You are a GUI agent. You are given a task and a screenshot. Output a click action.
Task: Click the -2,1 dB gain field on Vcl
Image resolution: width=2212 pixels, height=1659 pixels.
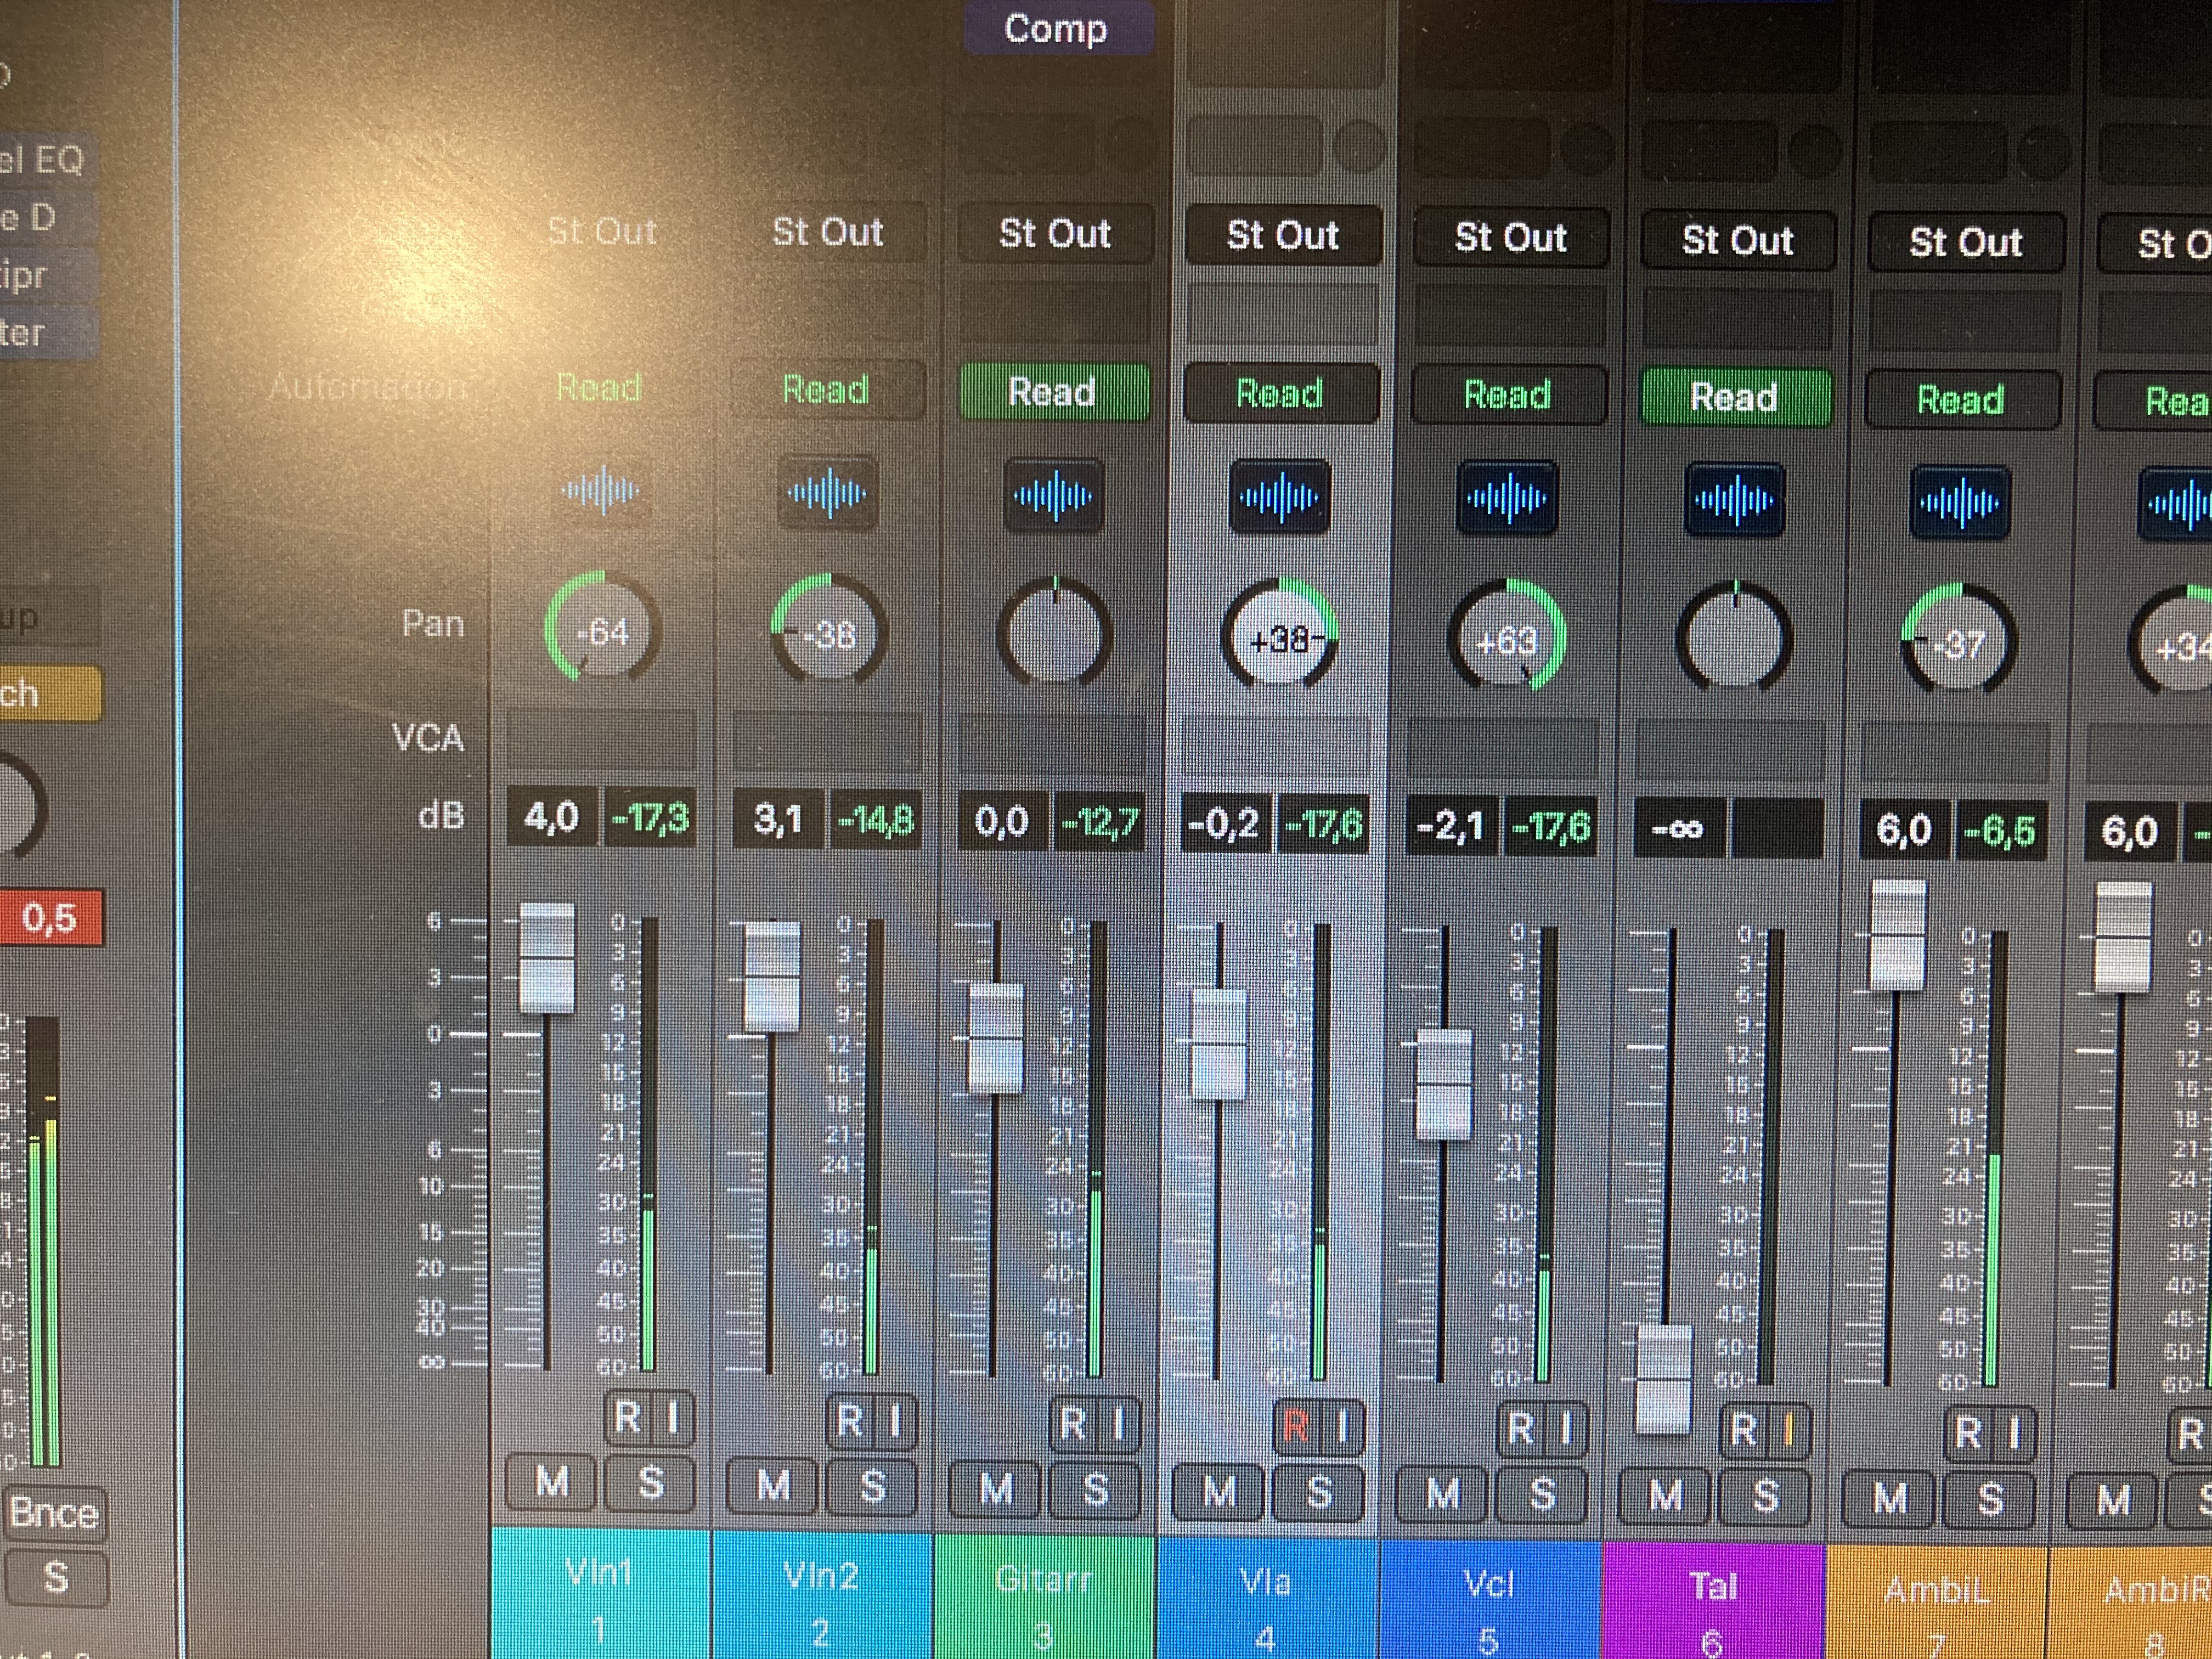click(1450, 827)
